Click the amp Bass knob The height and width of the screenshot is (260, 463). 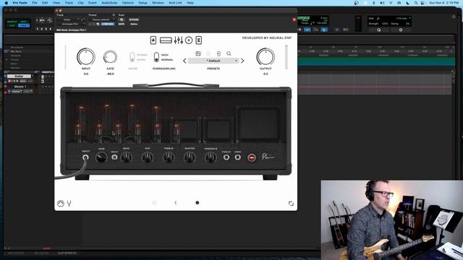(126, 157)
